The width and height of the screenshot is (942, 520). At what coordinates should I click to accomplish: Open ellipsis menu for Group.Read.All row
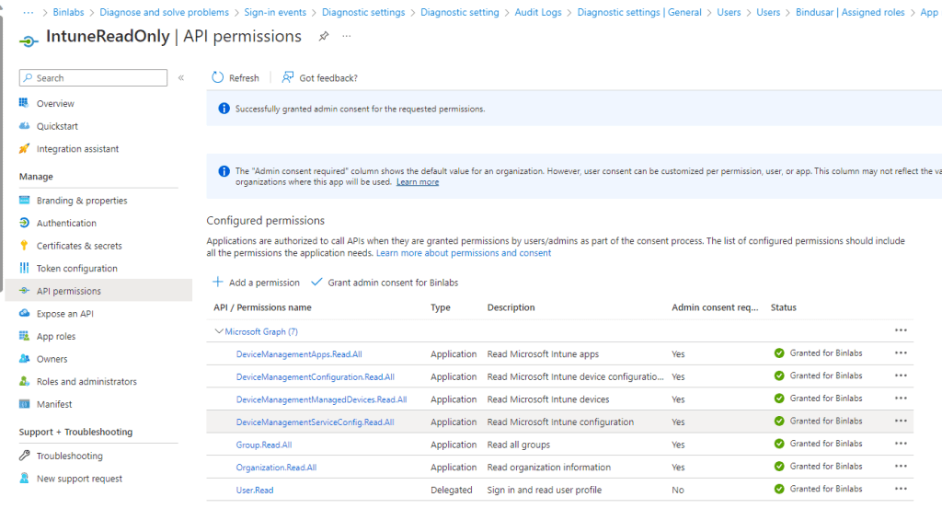coord(901,444)
